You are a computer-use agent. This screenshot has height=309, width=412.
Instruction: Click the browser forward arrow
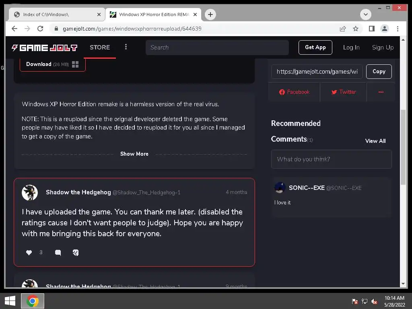point(27,29)
